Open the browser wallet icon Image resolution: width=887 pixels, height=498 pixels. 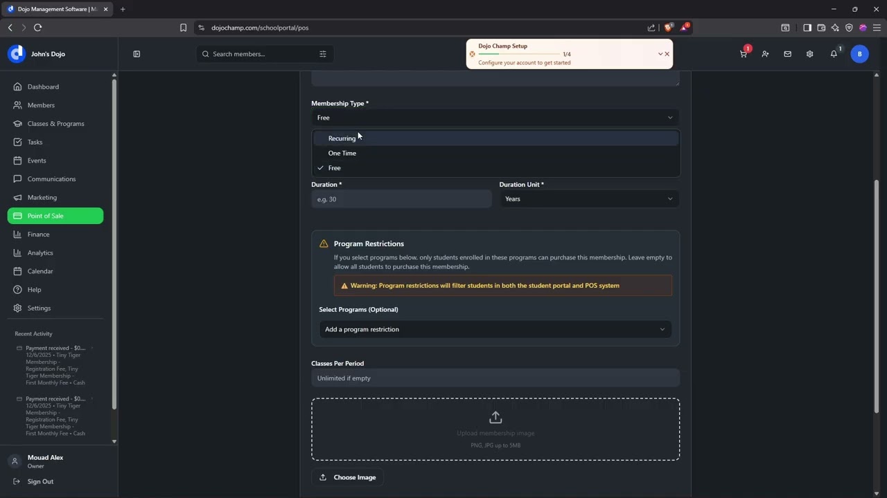[821, 28]
